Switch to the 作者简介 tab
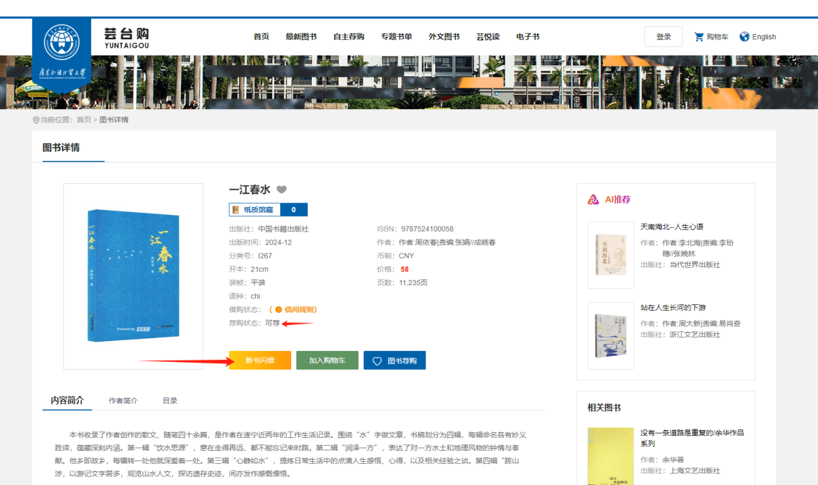 click(123, 401)
